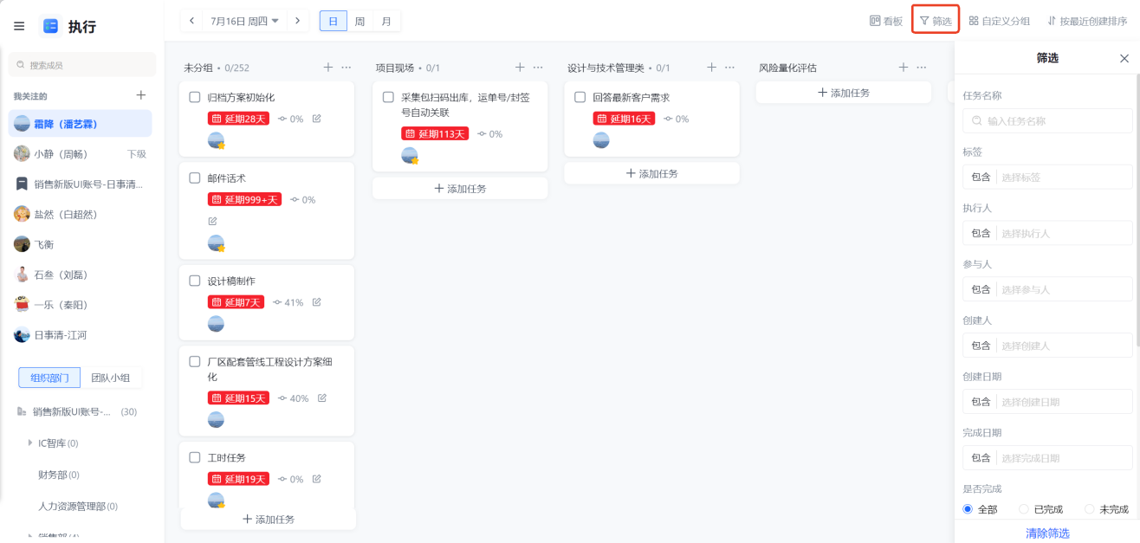Viewport: 1140px width, 543px height.
Task: Click the 搜索成员 search field
Action: [82, 65]
